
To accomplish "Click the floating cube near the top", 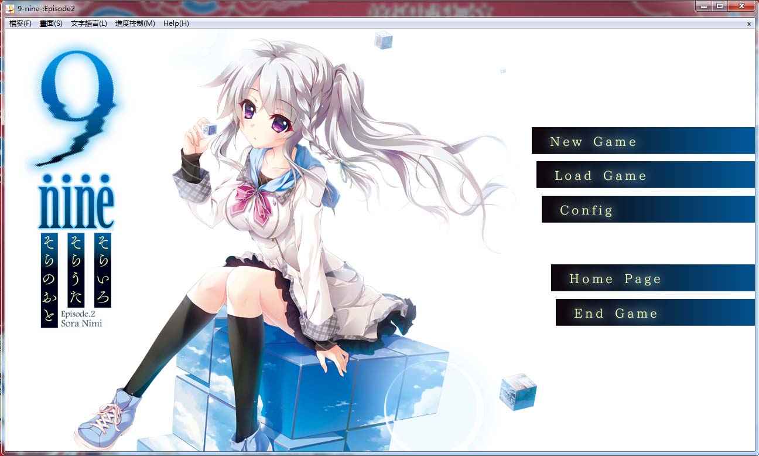I will 384,40.
